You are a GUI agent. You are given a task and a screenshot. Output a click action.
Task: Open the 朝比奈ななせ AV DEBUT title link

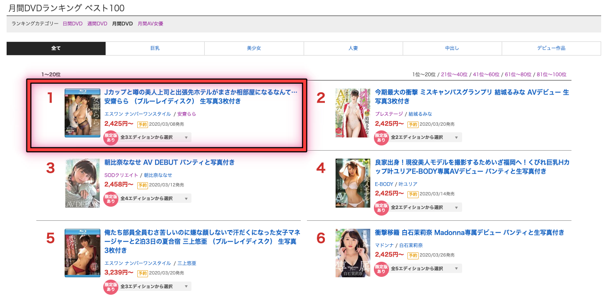tap(169, 162)
